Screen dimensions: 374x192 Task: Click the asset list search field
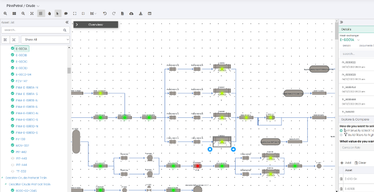[x=35, y=30]
